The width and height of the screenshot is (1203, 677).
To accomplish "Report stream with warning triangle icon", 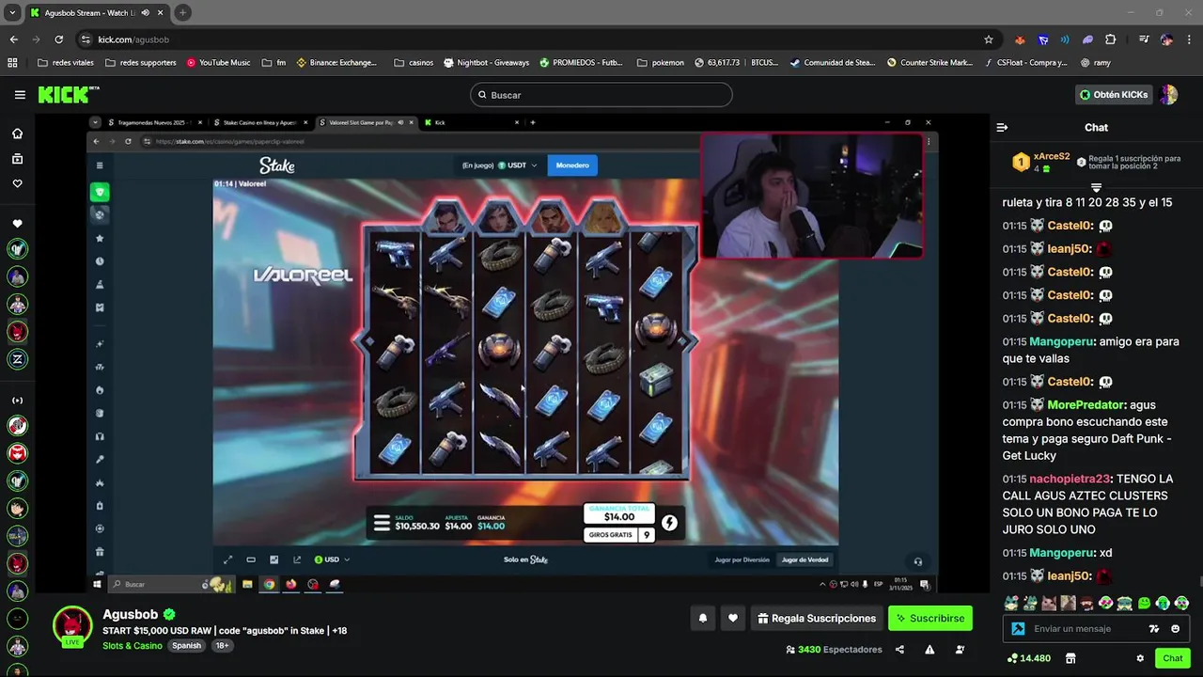I will pos(930,650).
